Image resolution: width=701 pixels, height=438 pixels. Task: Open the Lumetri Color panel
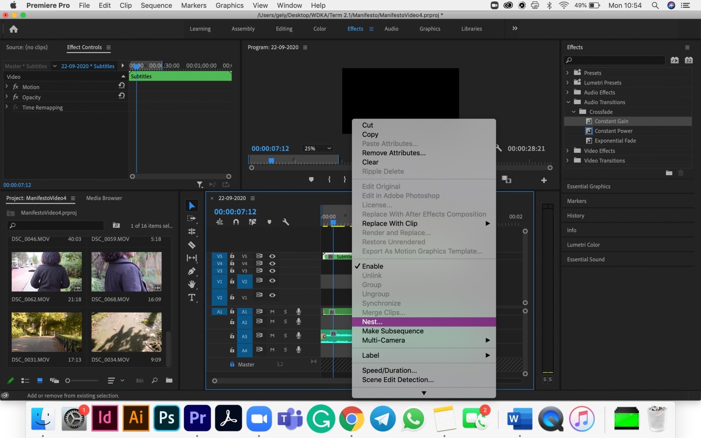[x=583, y=245]
